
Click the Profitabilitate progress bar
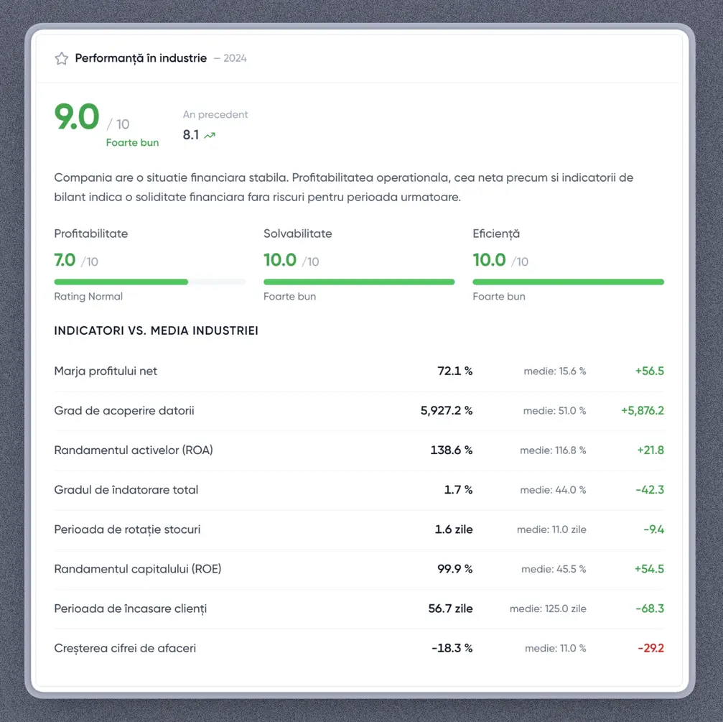(149, 282)
